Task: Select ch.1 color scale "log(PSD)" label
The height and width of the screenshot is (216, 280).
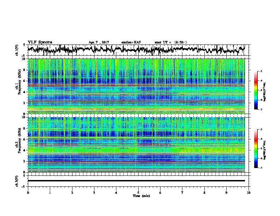Action: 265,92
